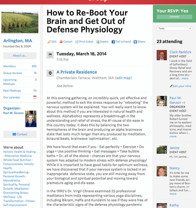Image resolution: width=196 pixels, height=208 pixels.
Task: Click the pencil icon by Edit your intro
Action: 171,86
